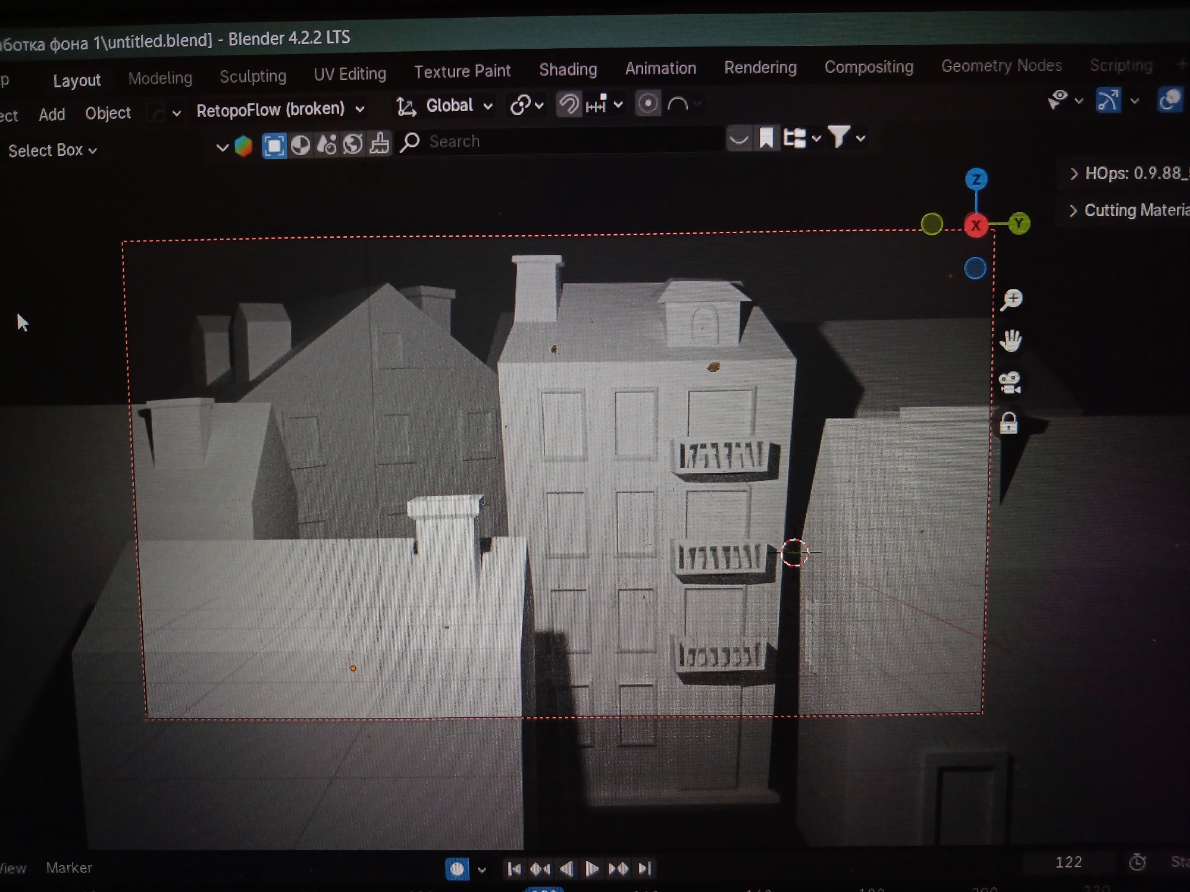Screen dimensions: 1190x892
Task: Toggle camera view with camera icon
Action: (1010, 383)
